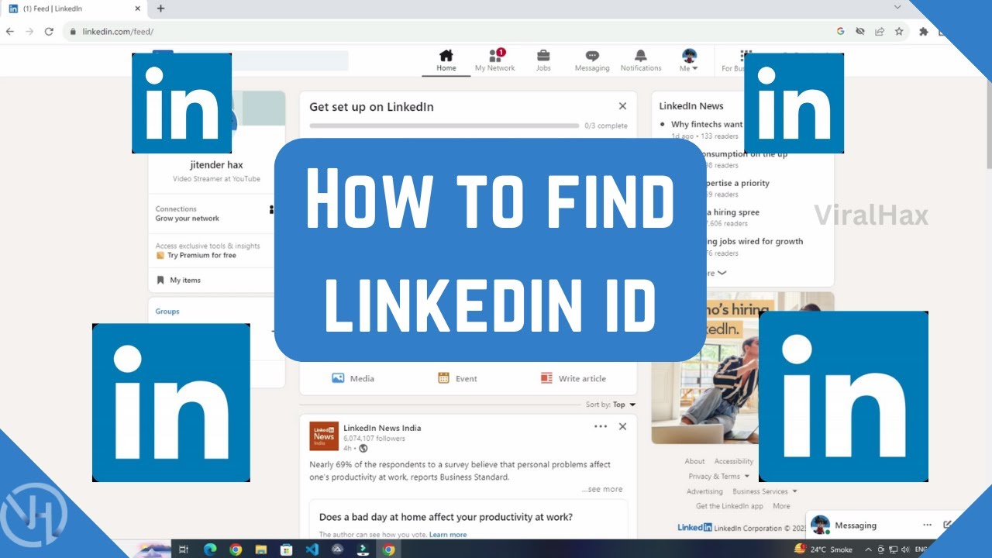Screen dimensions: 992x558
Task: Open the Notifications bell
Action: pos(641,60)
